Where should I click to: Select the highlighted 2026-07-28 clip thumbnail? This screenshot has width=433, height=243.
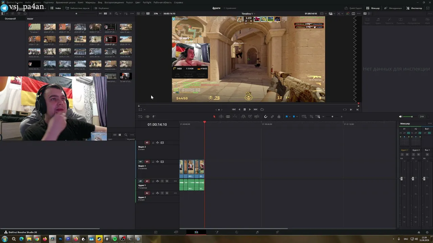coord(110,40)
